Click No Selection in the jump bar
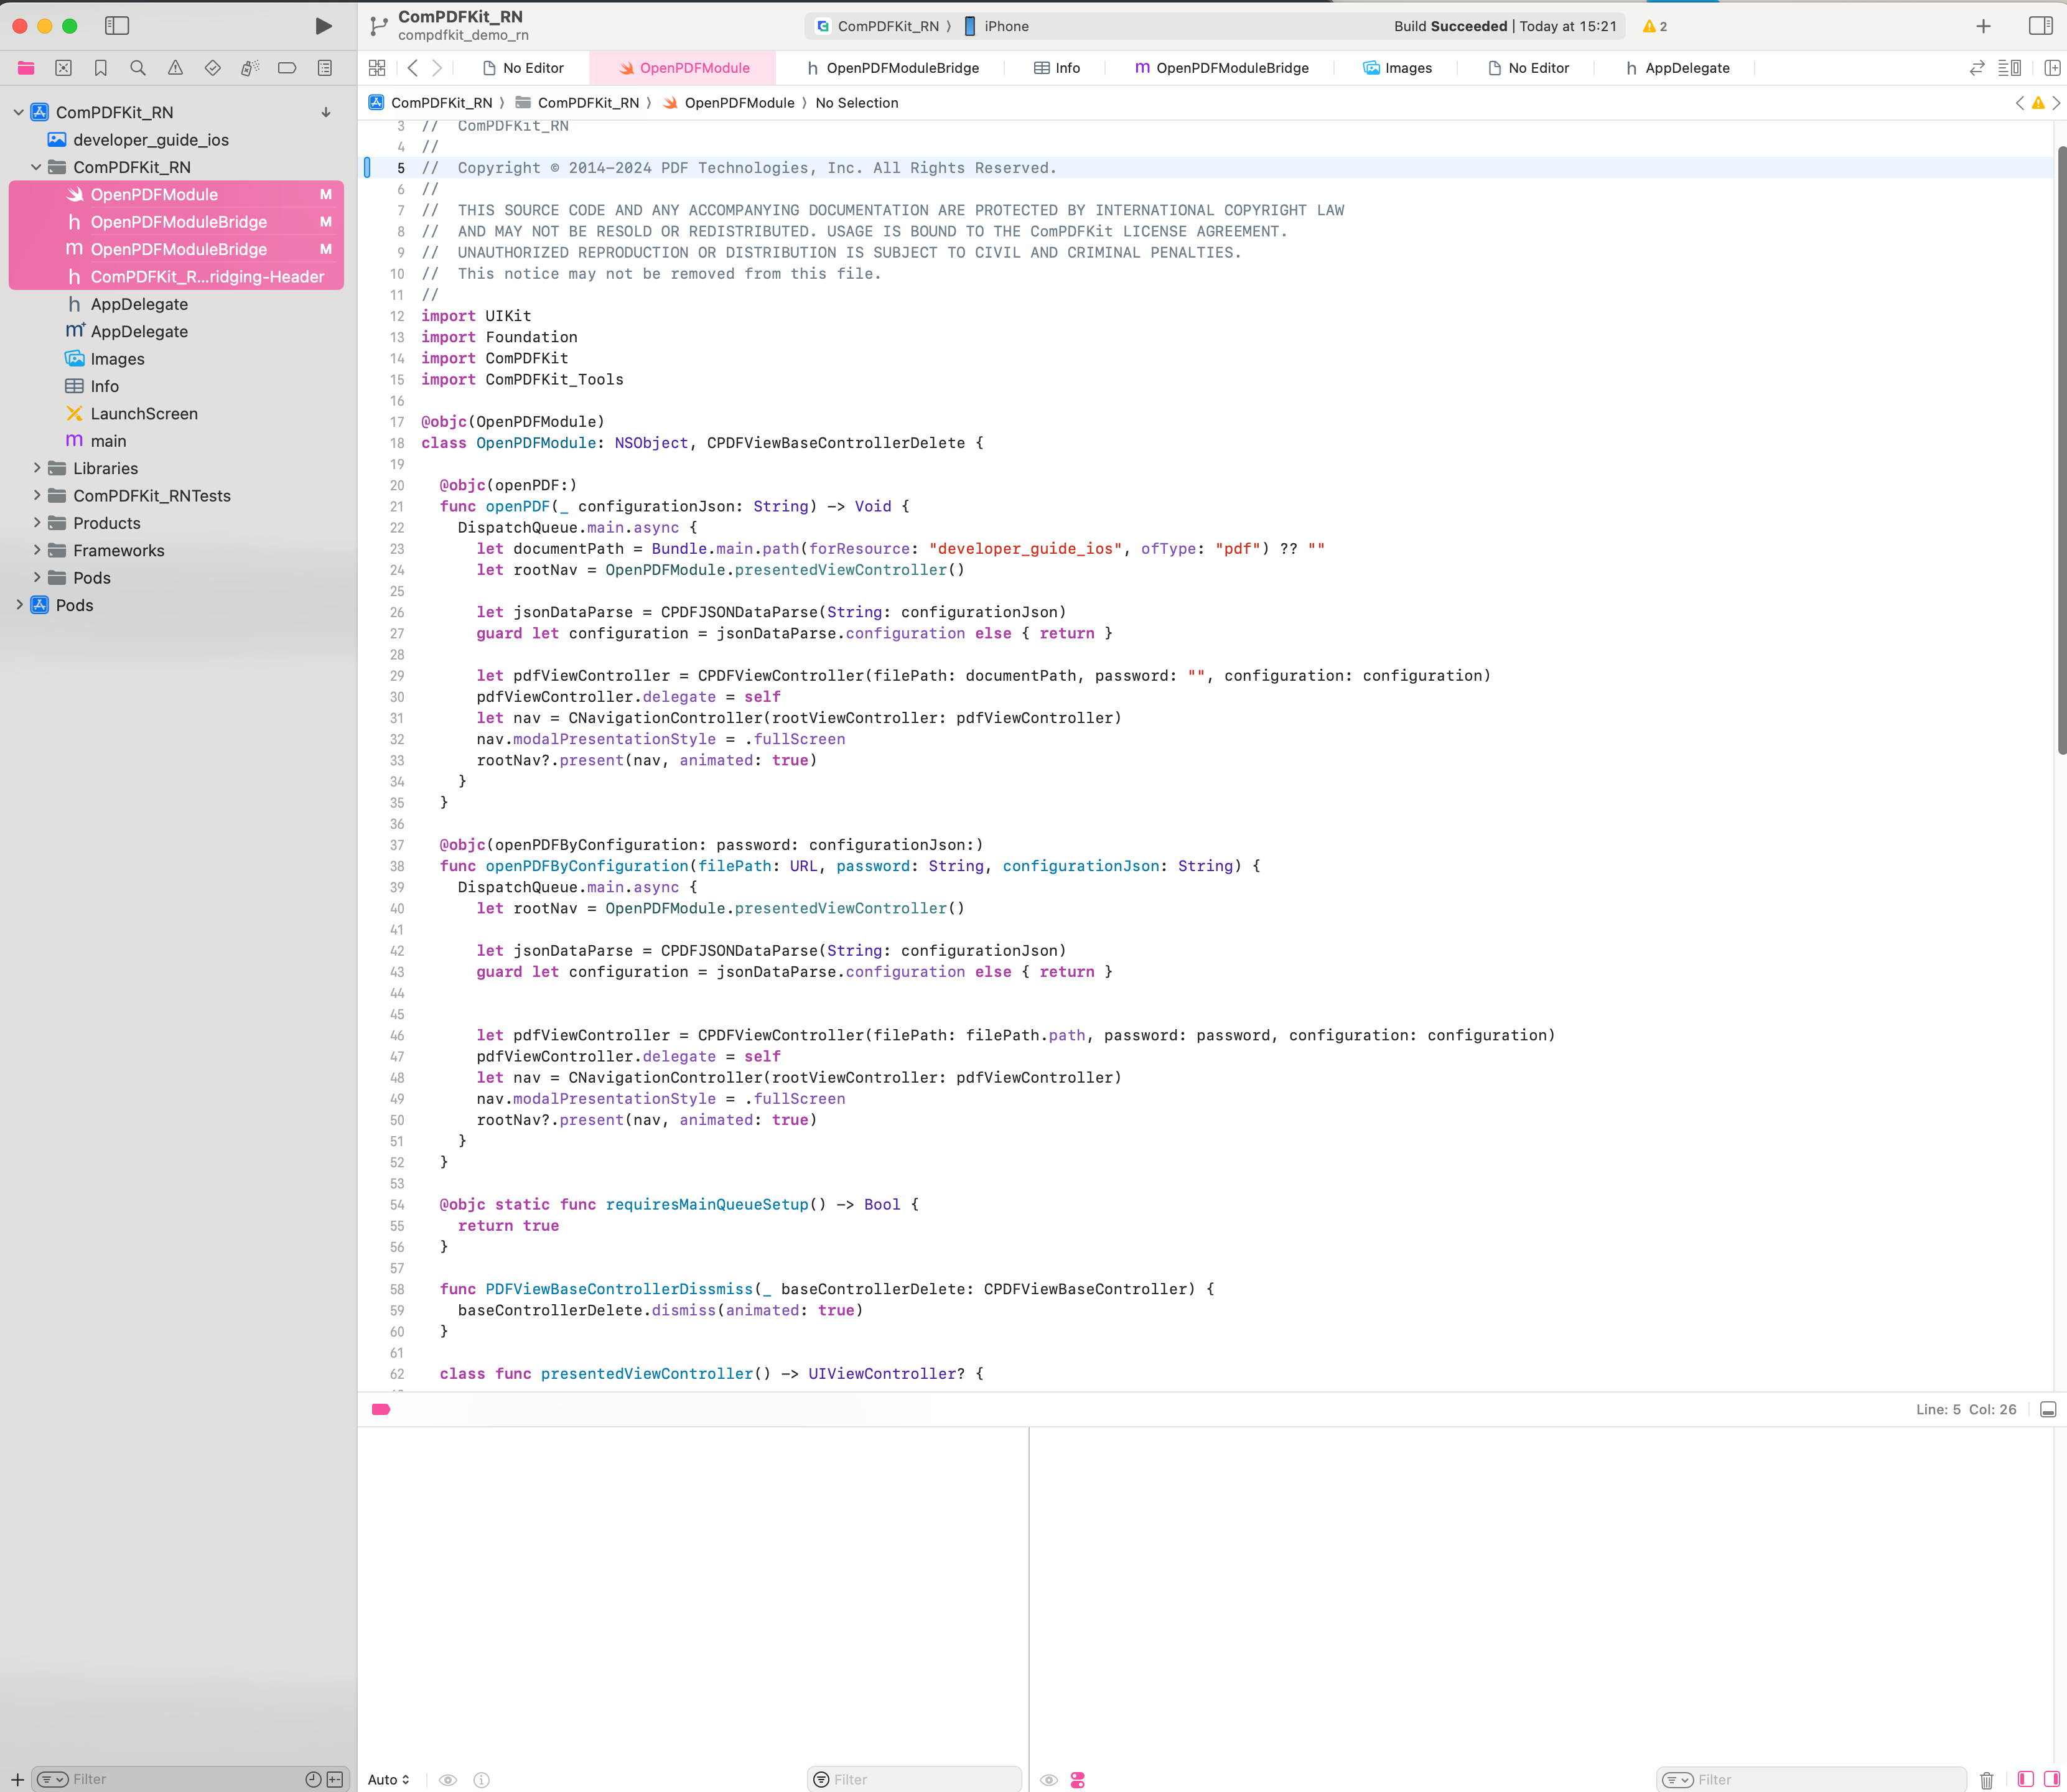 [857, 103]
